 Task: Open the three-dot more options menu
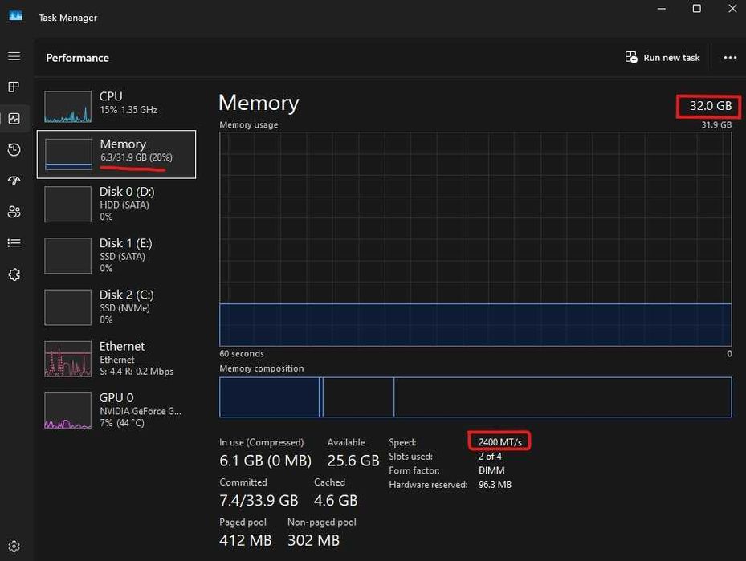pyautogui.click(x=730, y=58)
